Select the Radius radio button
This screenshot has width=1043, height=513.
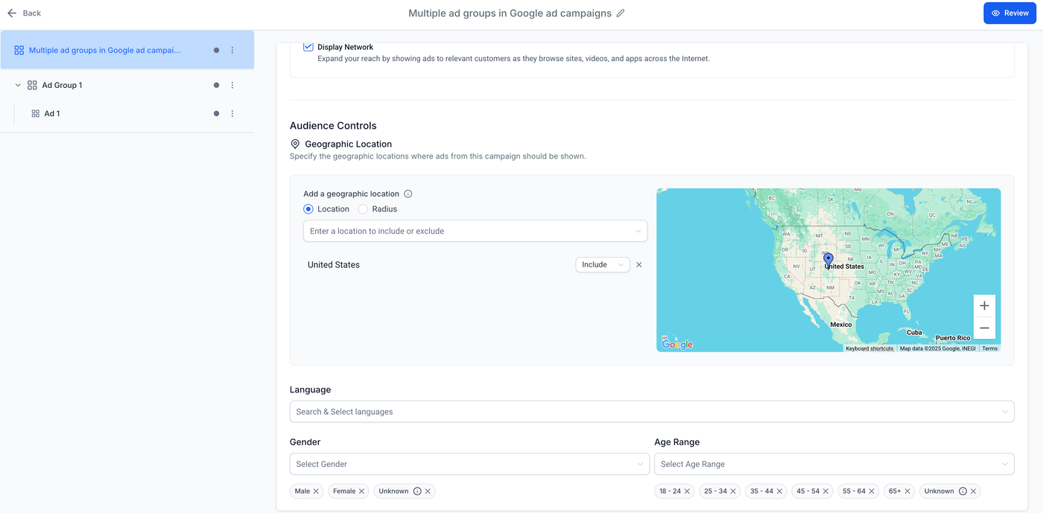(363, 209)
